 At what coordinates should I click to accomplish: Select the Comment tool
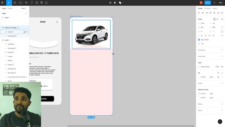pyautogui.click(x=46, y=3)
